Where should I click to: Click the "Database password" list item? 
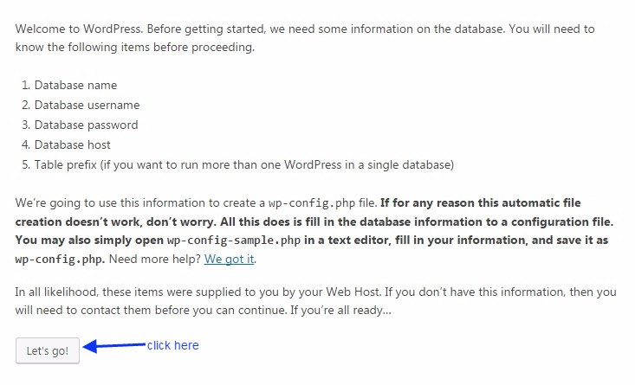point(86,125)
